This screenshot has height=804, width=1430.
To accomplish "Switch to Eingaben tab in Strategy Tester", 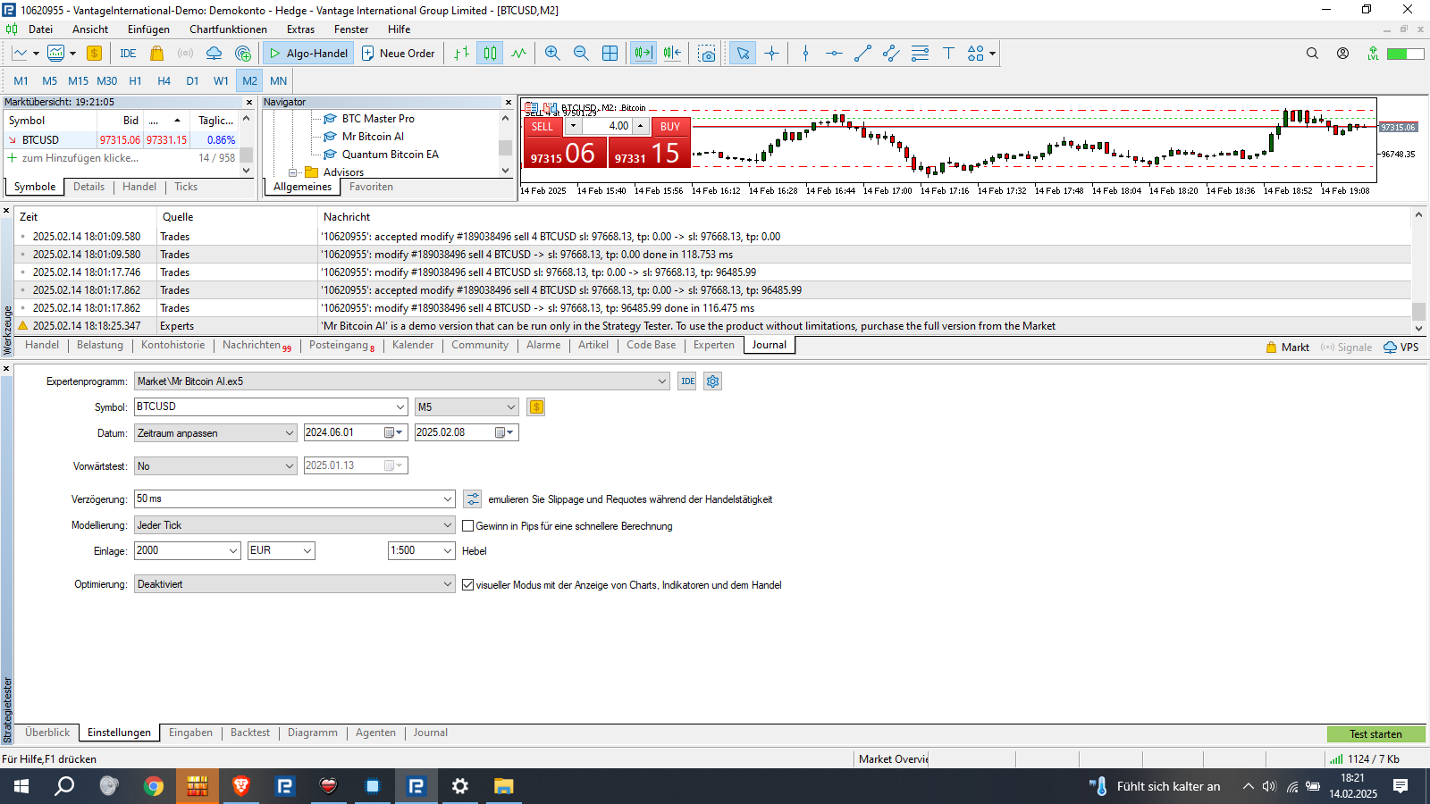I will tap(190, 733).
